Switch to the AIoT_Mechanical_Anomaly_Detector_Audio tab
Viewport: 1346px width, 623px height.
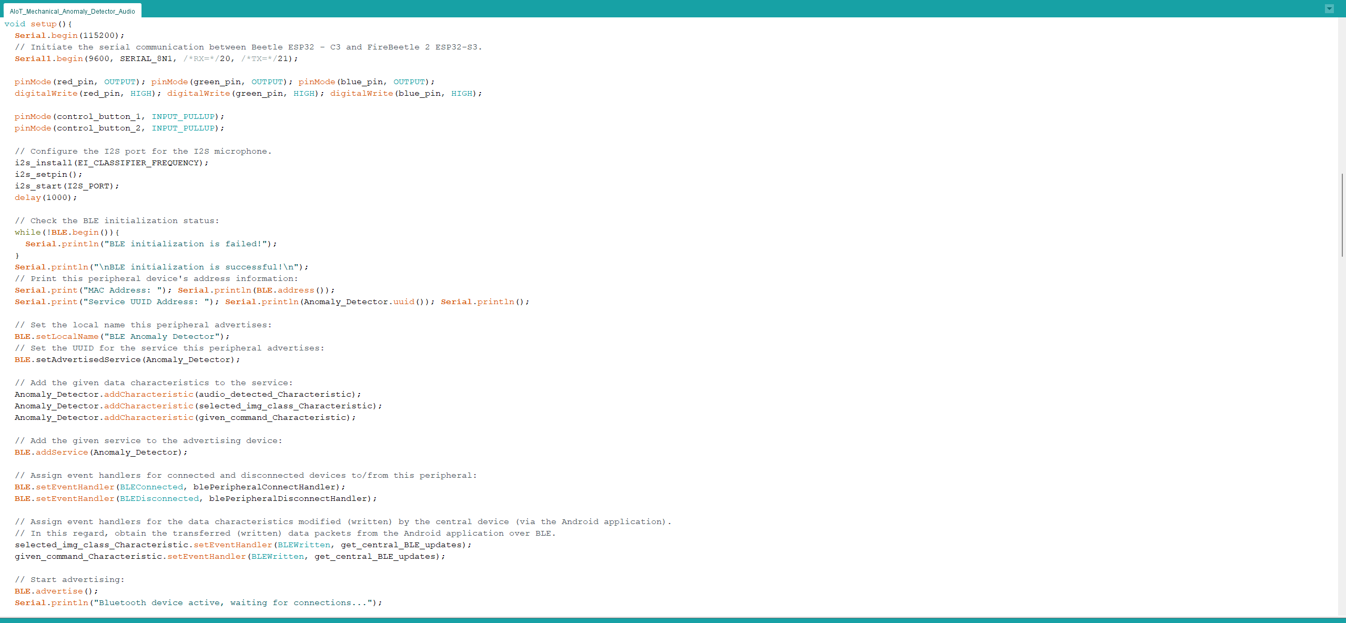[x=72, y=11]
